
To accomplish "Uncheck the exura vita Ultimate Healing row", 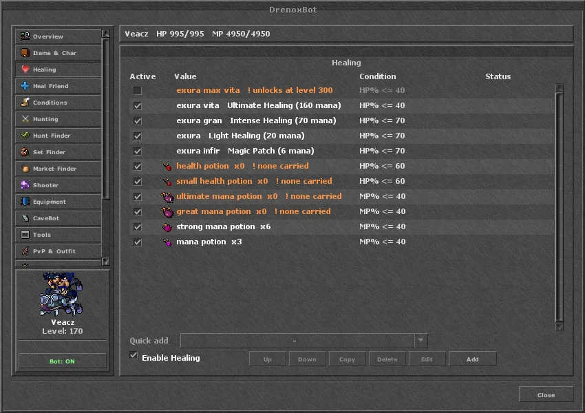I will pos(137,105).
